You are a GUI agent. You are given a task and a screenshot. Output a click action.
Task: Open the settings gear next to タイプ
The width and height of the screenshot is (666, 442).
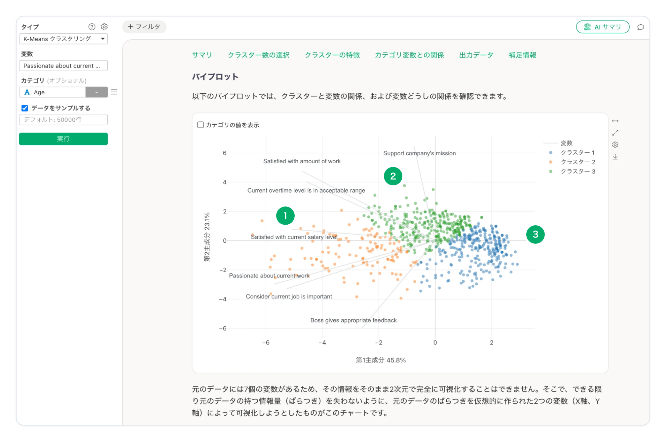point(104,27)
